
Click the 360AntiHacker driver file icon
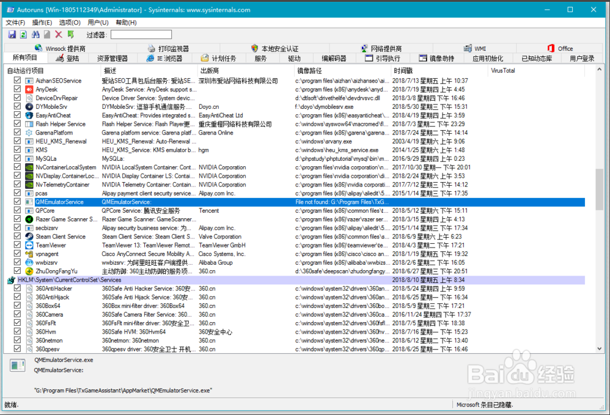pos(29,288)
